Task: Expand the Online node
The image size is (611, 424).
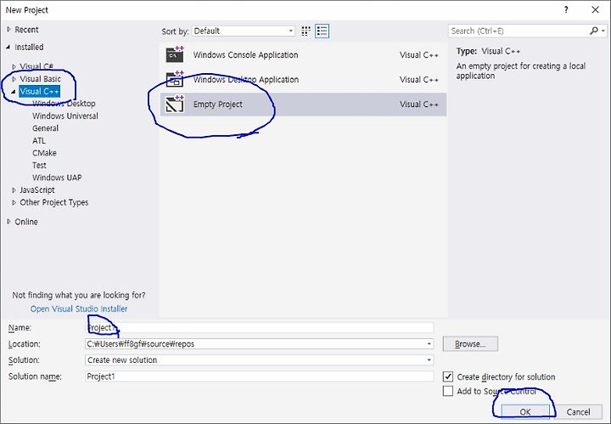Action: click(x=8, y=222)
